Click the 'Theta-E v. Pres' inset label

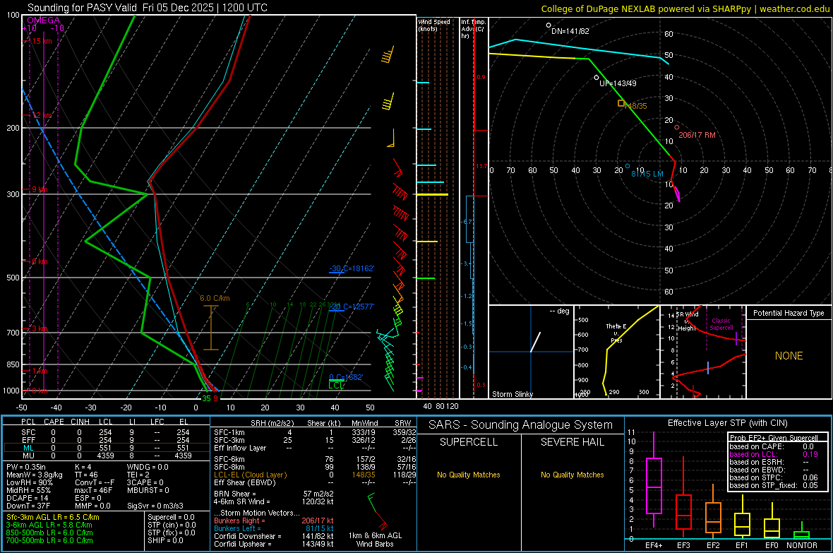(616, 333)
